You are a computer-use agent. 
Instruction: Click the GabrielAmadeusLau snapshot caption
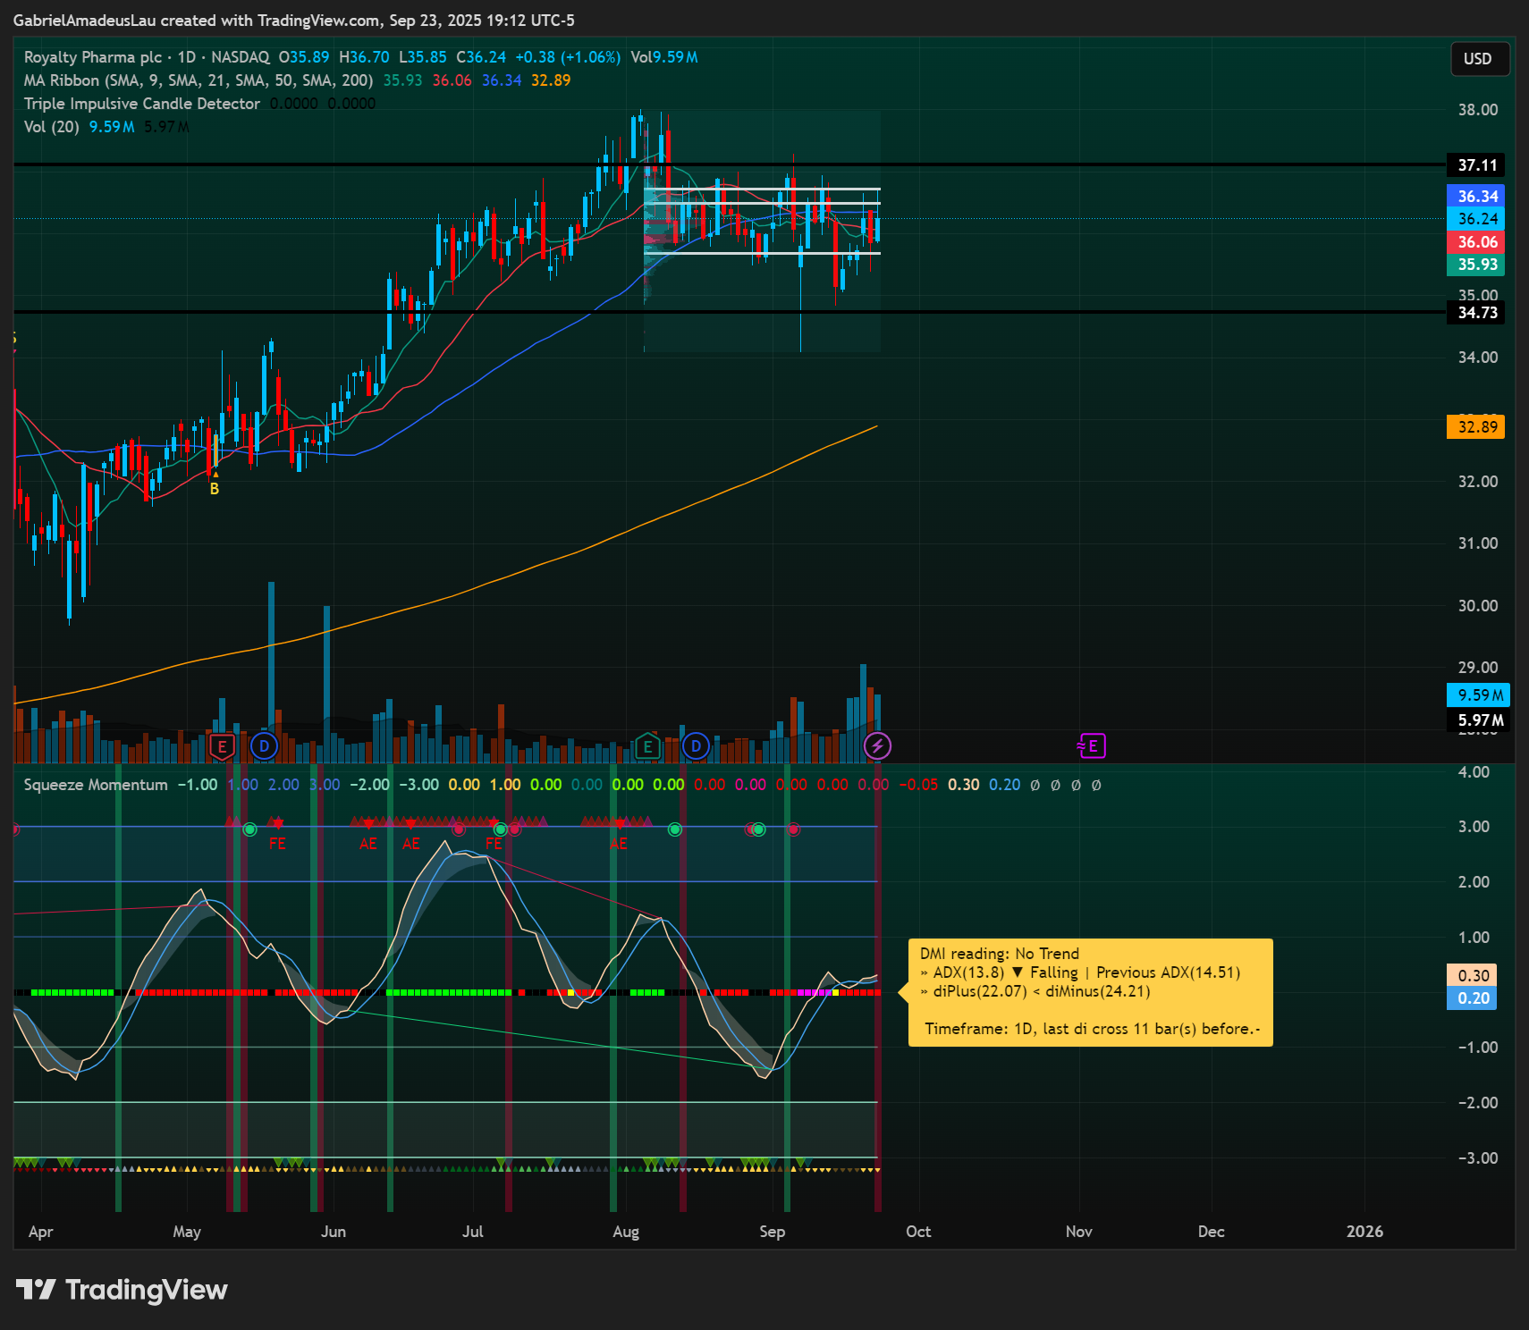point(293,20)
